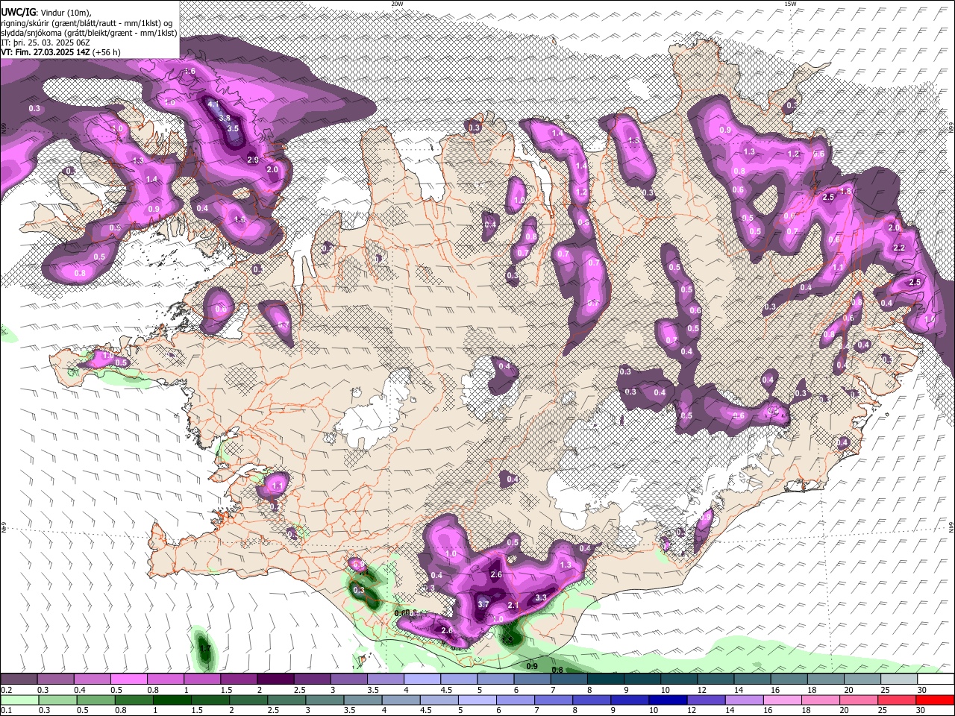Click the 'rigning/skúrir' legend description line
The width and height of the screenshot is (955, 716).
pos(88,22)
